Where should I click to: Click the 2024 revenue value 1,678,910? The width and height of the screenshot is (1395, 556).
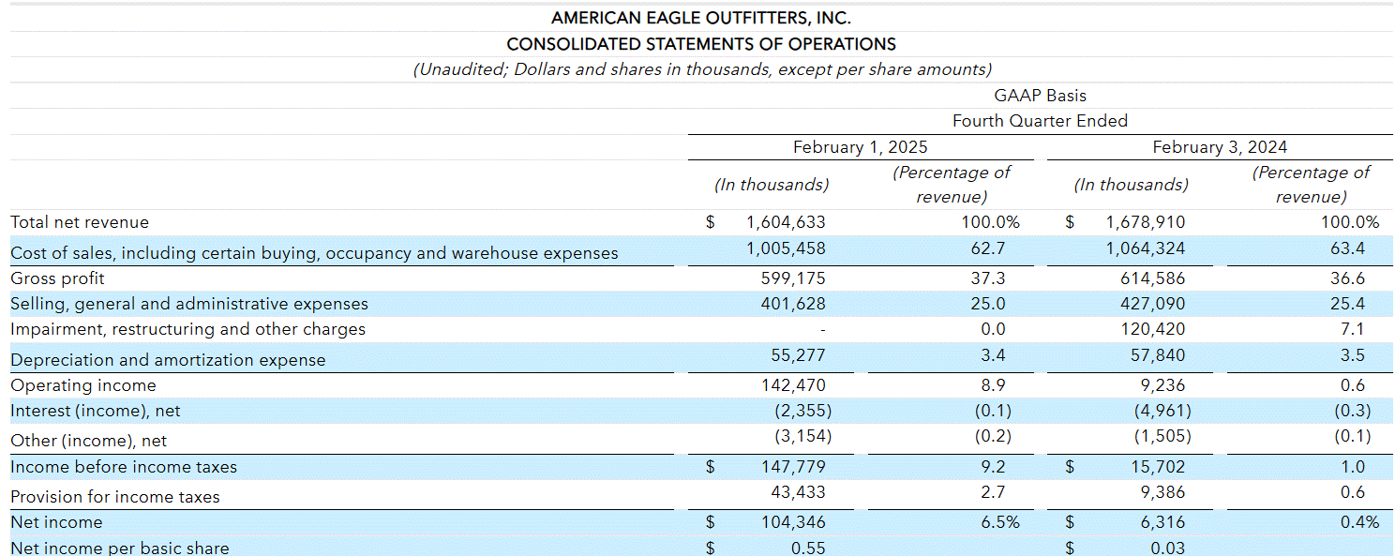coord(1145,222)
